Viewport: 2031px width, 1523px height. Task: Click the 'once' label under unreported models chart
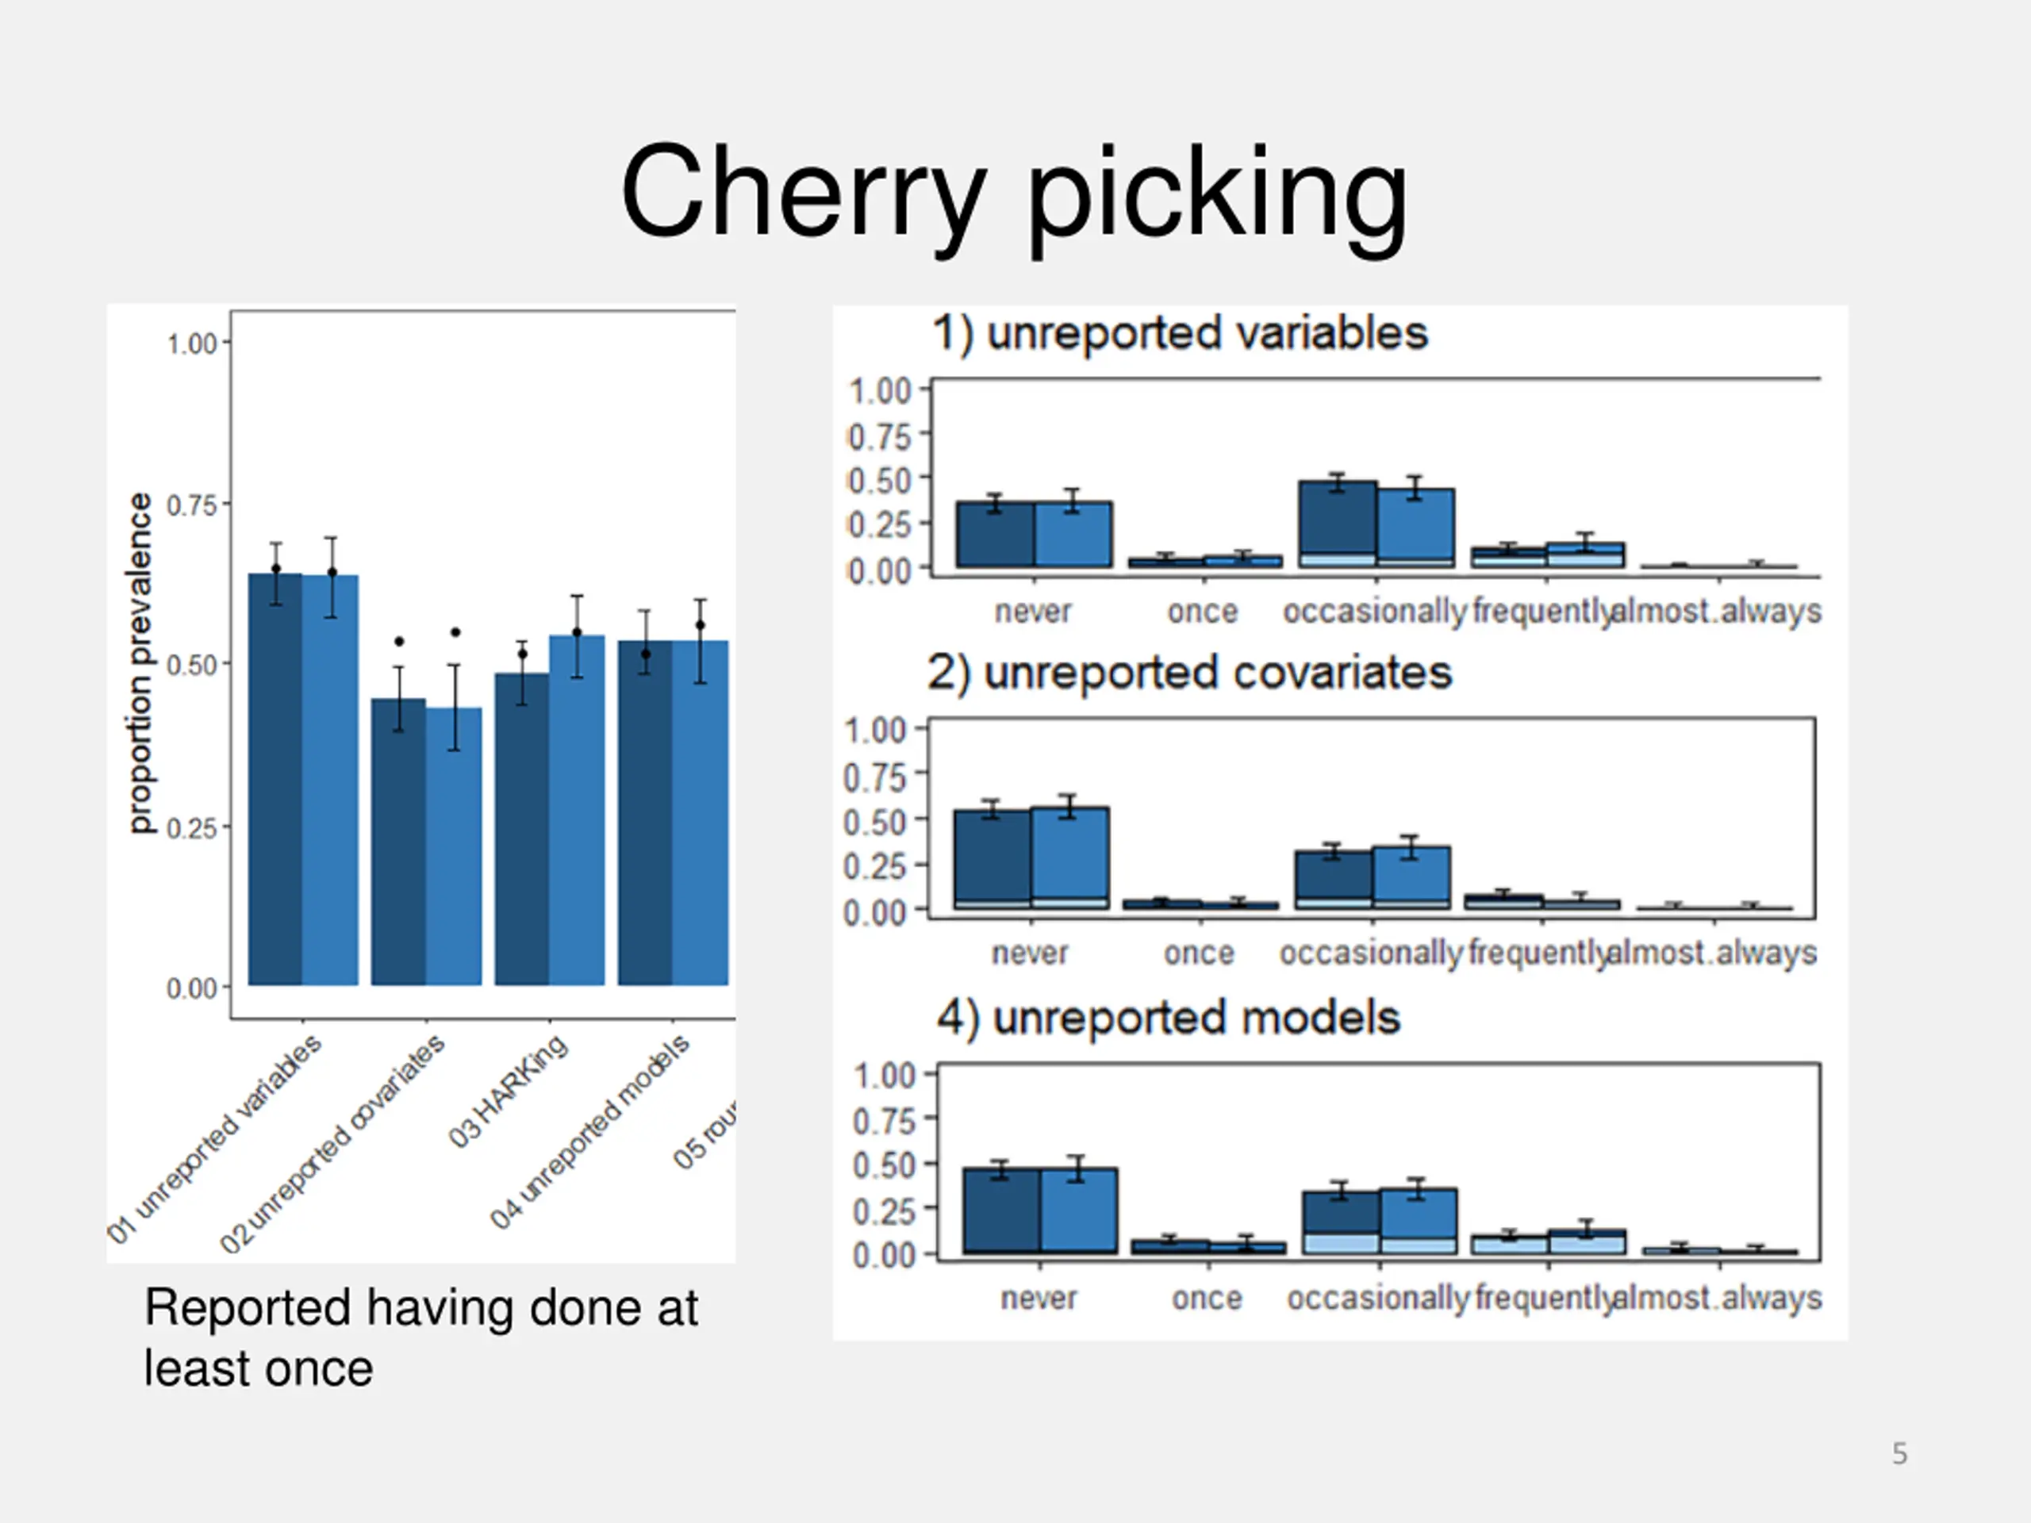pos(1207,1298)
